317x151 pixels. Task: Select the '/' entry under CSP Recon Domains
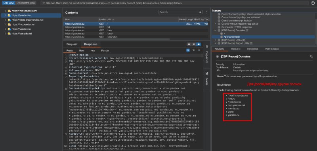pyautogui.click(x=264, y=34)
